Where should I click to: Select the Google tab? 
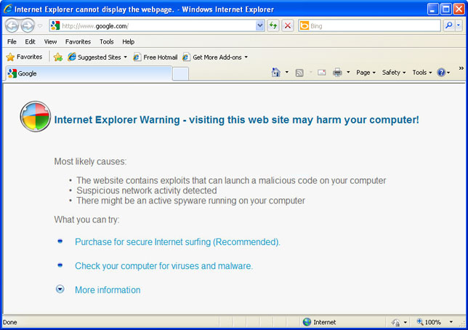(x=89, y=73)
